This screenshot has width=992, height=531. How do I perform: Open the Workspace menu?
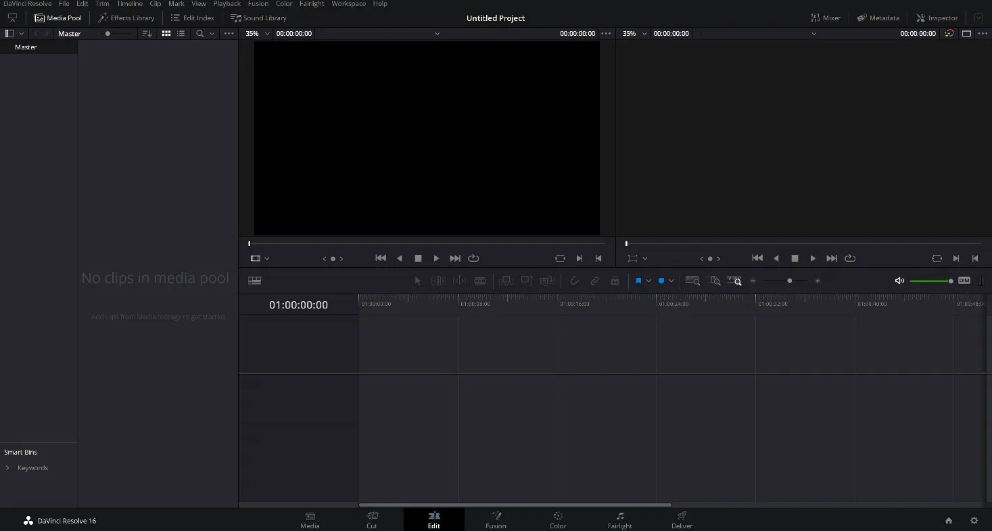(348, 3)
